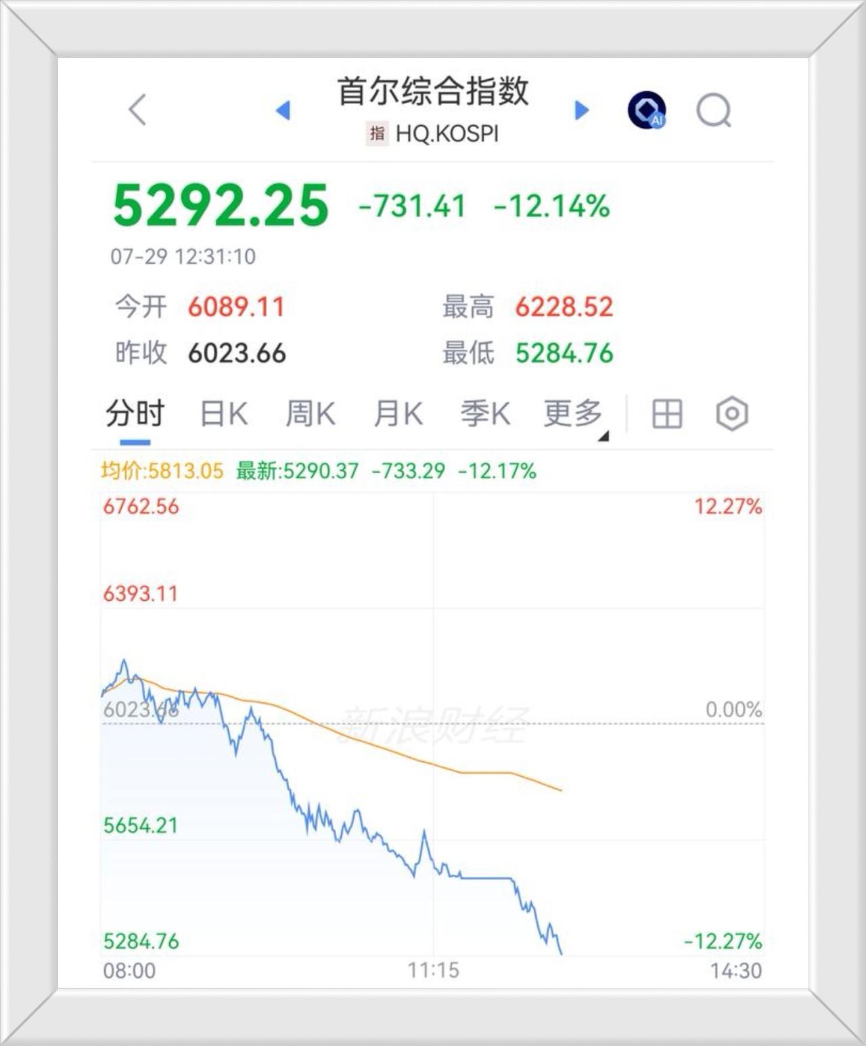Tap the 6762.56 axis label
This screenshot has width=866, height=1046.
pyautogui.click(x=141, y=506)
